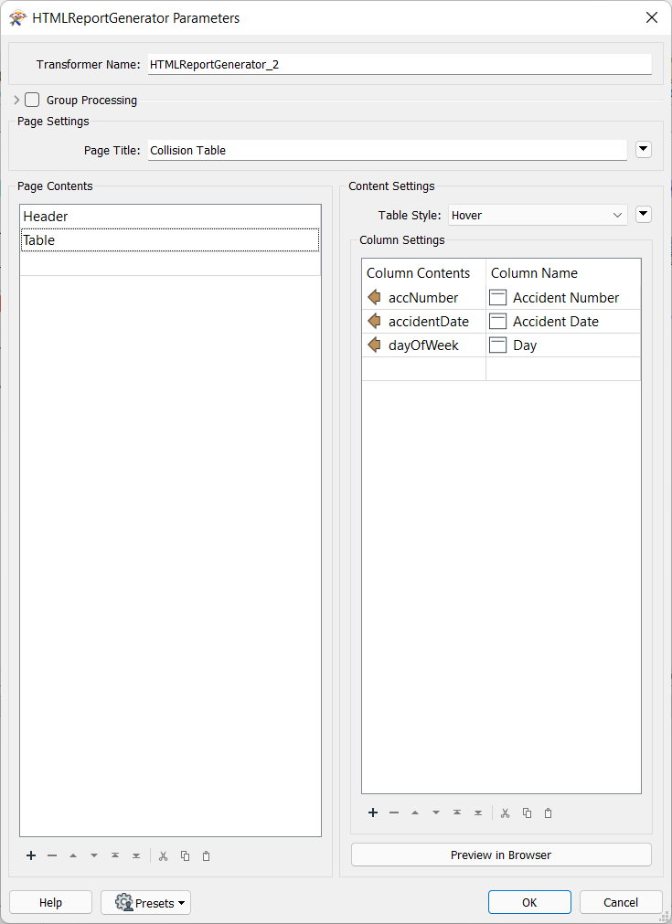The image size is (672, 924).
Task: Click the move down arrow under Column Settings
Action: (x=435, y=812)
